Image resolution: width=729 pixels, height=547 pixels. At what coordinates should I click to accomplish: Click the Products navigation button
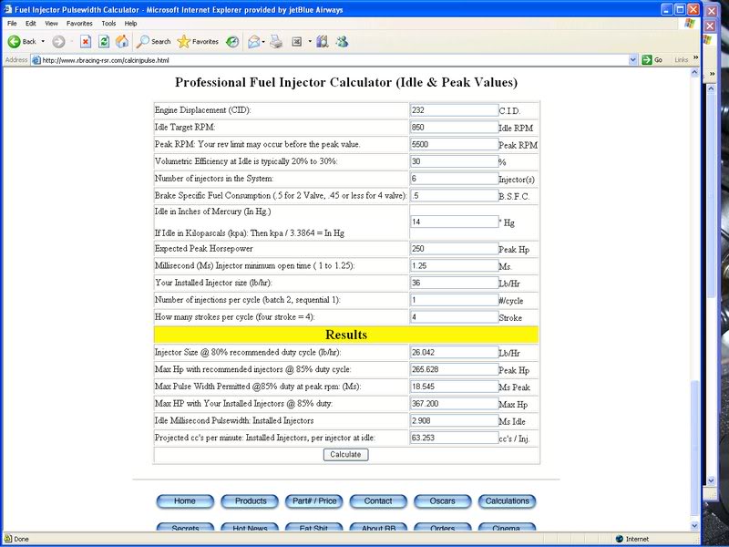pyautogui.click(x=250, y=501)
